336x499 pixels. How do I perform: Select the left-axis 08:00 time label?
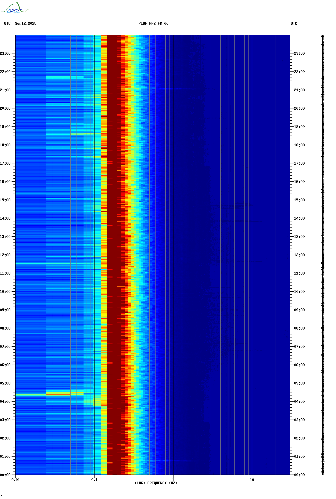pos(5,328)
